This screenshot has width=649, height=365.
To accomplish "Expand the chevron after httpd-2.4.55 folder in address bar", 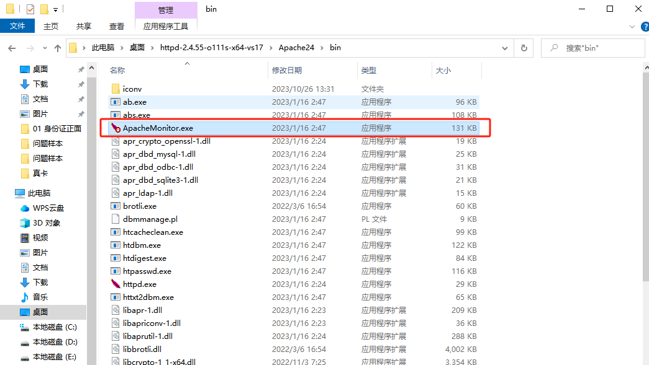I will click(271, 48).
